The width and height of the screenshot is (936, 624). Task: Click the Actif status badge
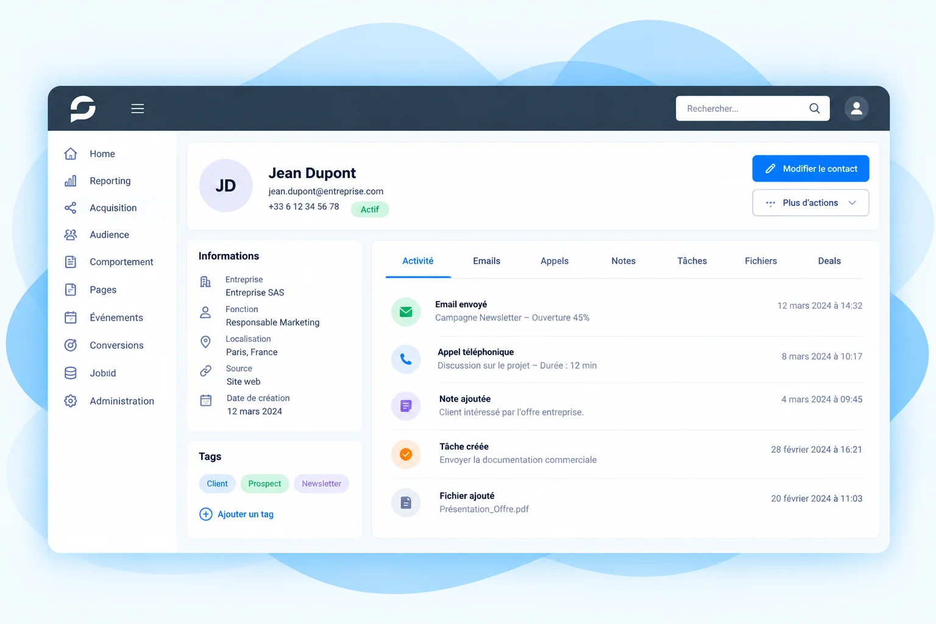[x=370, y=210]
